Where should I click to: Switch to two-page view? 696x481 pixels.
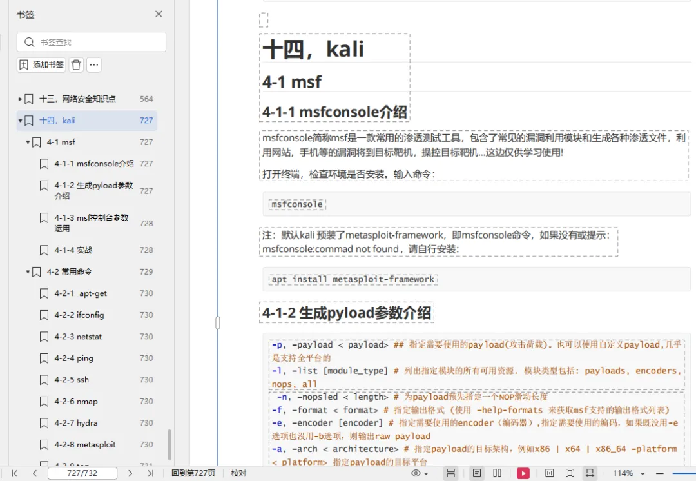[498, 473]
